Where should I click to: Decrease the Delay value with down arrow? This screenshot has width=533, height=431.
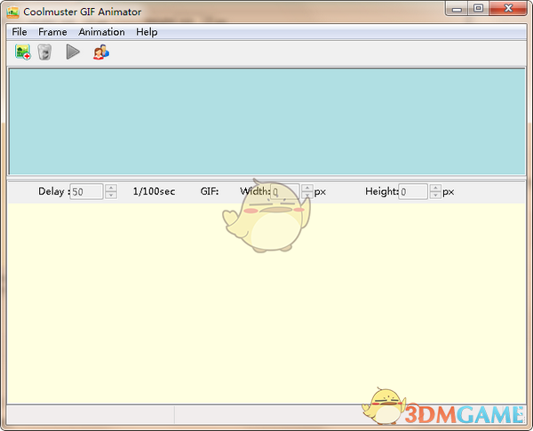pos(111,196)
